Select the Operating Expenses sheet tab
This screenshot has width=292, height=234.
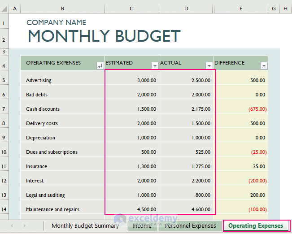coord(256,226)
